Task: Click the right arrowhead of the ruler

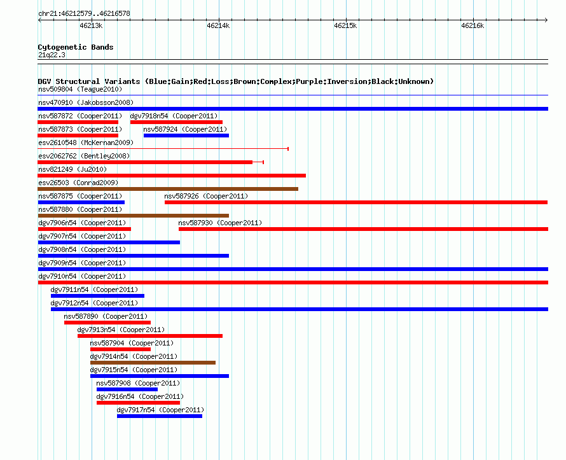Action: click(x=546, y=20)
